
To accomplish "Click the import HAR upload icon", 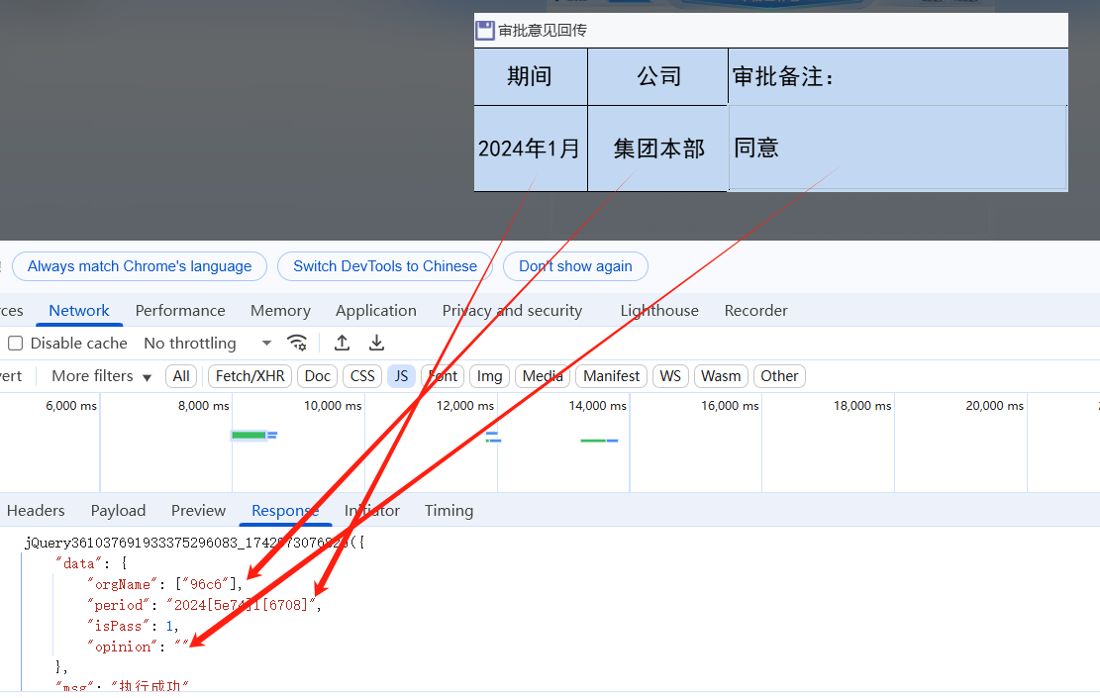I will pos(342,343).
